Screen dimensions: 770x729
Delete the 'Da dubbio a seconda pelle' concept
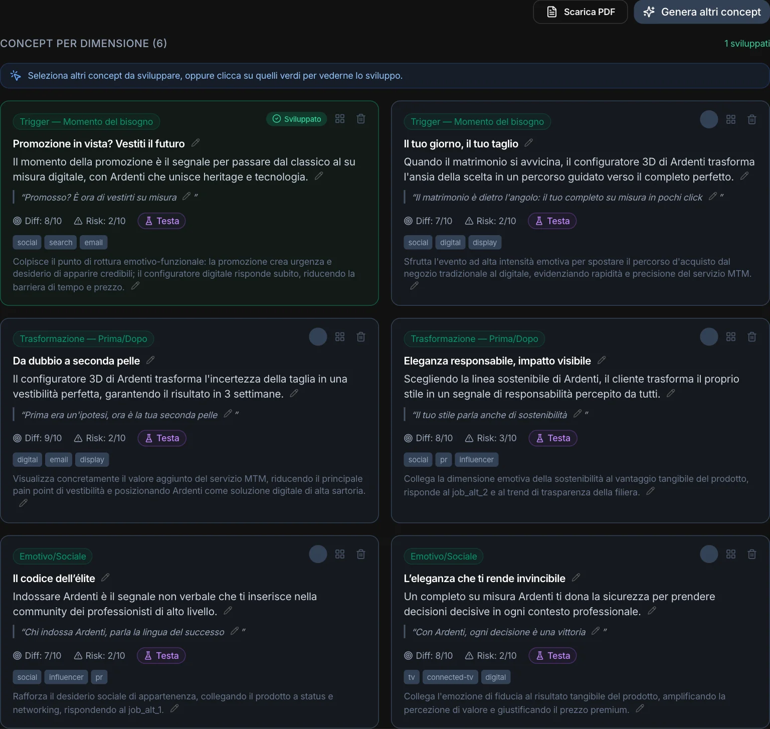pos(361,336)
